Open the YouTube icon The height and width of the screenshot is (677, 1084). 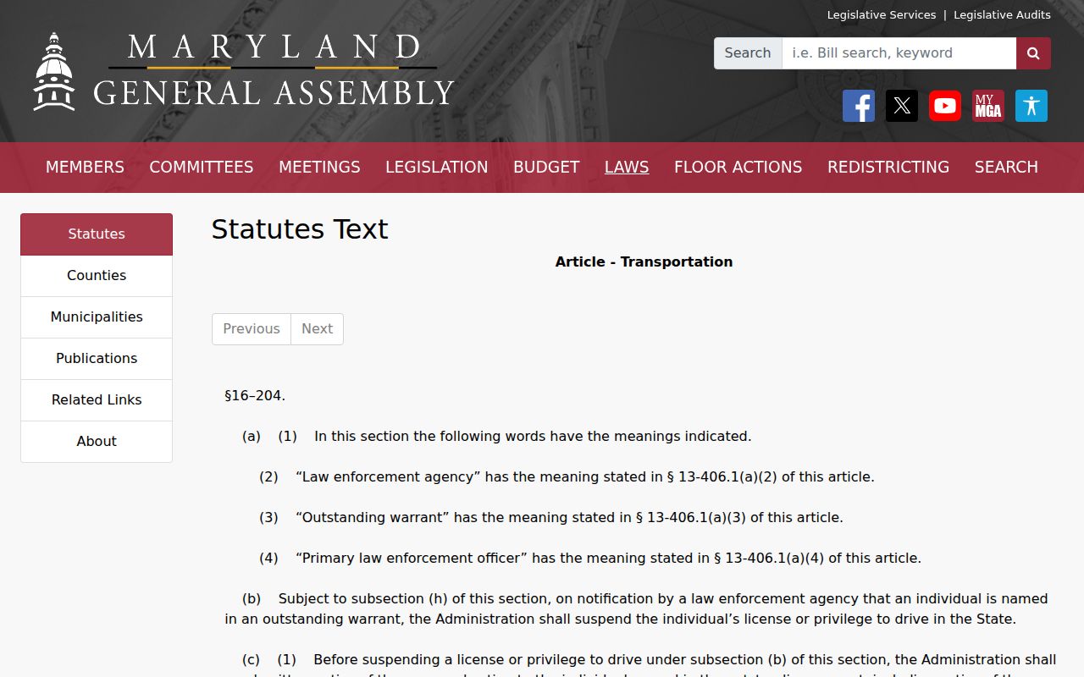click(x=945, y=106)
